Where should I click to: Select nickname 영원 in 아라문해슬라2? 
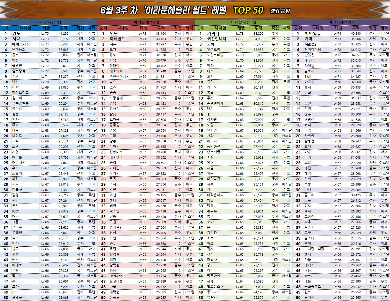pyautogui.click(x=114, y=34)
